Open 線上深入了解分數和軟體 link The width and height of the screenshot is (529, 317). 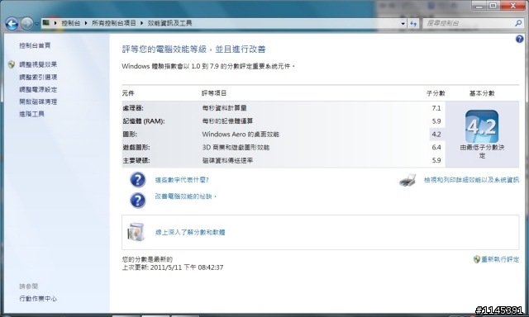[x=190, y=232]
